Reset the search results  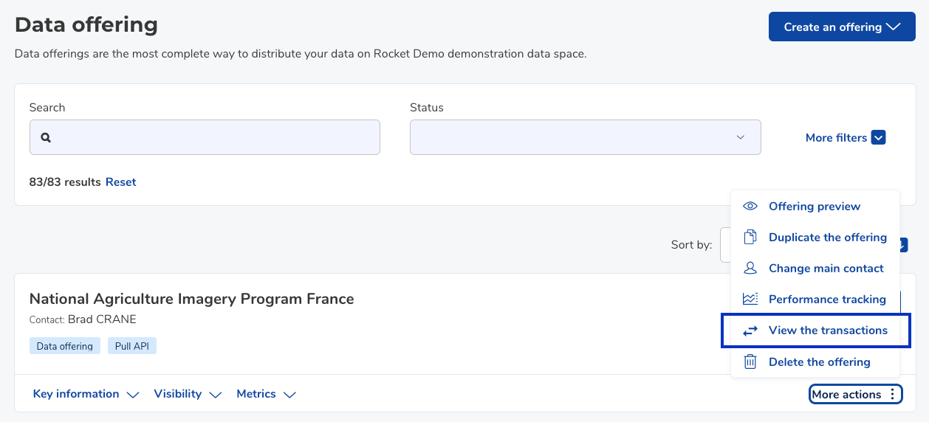(120, 181)
